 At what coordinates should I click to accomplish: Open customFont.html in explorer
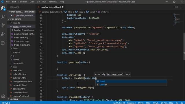pyautogui.click(x=21, y=96)
